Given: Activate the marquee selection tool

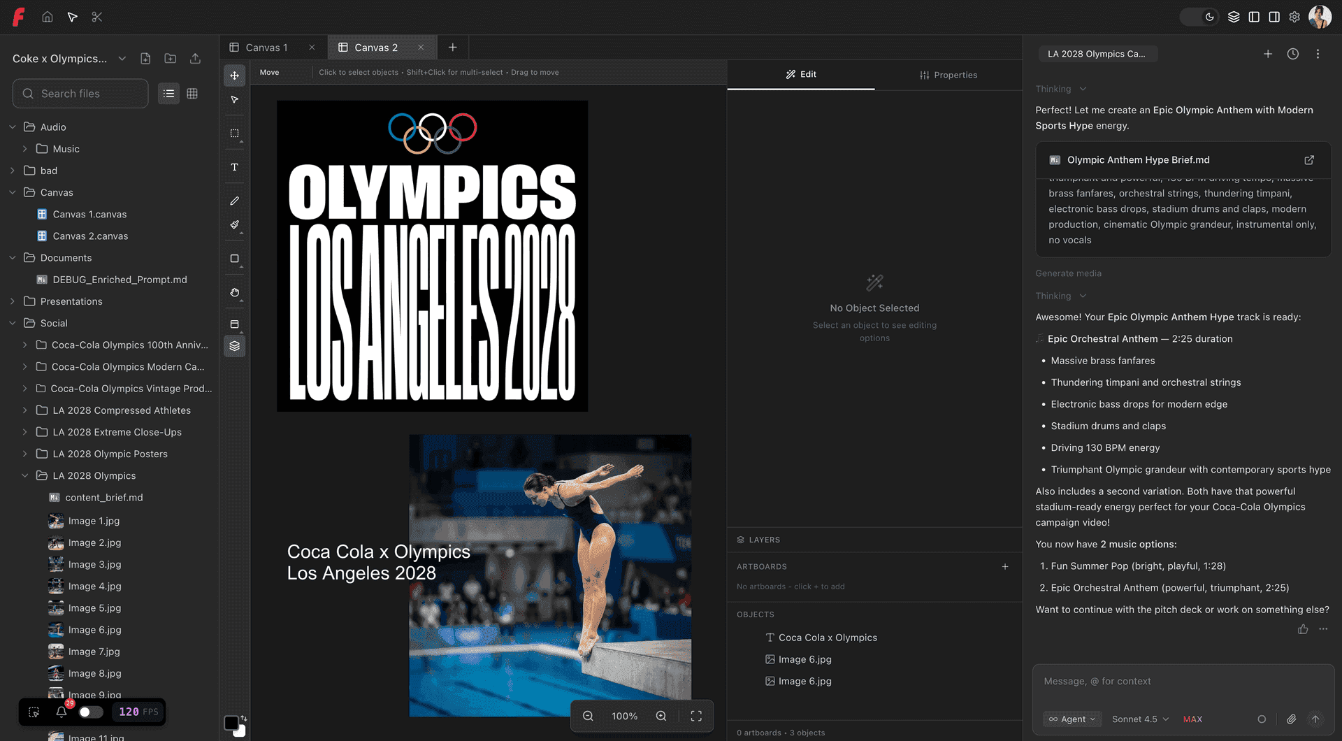Looking at the screenshot, I should pos(235,134).
